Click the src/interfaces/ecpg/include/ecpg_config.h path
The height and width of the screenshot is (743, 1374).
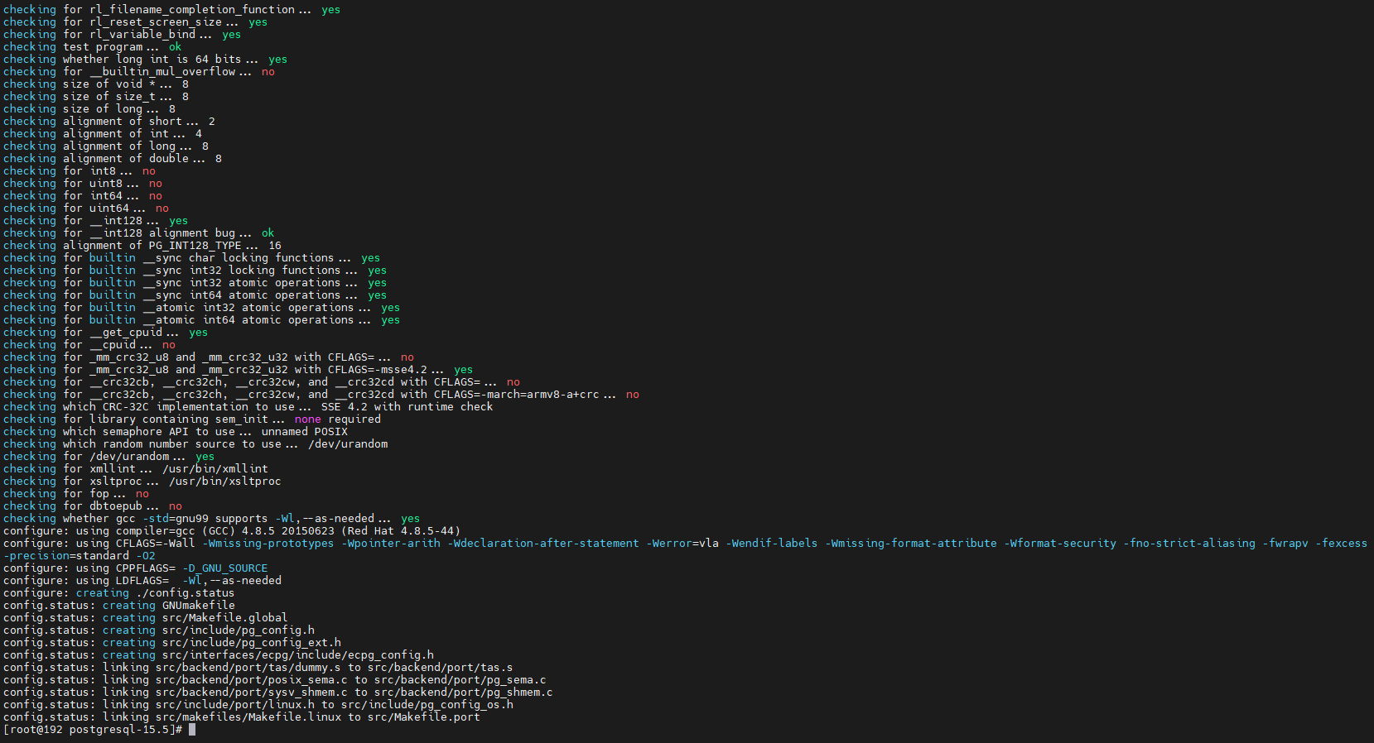[297, 655]
